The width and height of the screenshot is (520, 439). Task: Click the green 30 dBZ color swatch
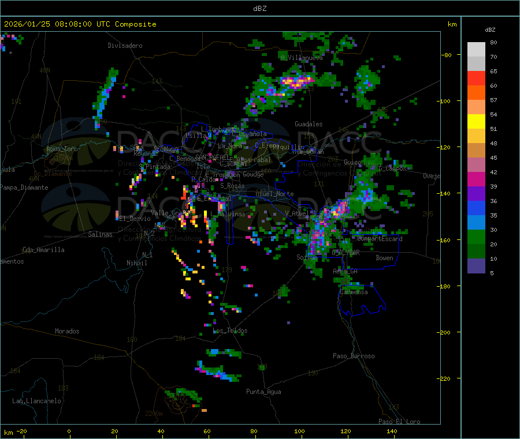click(476, 237)
